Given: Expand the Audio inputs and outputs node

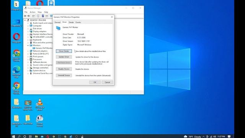Looking at the screenshot, I should [28, 23].
